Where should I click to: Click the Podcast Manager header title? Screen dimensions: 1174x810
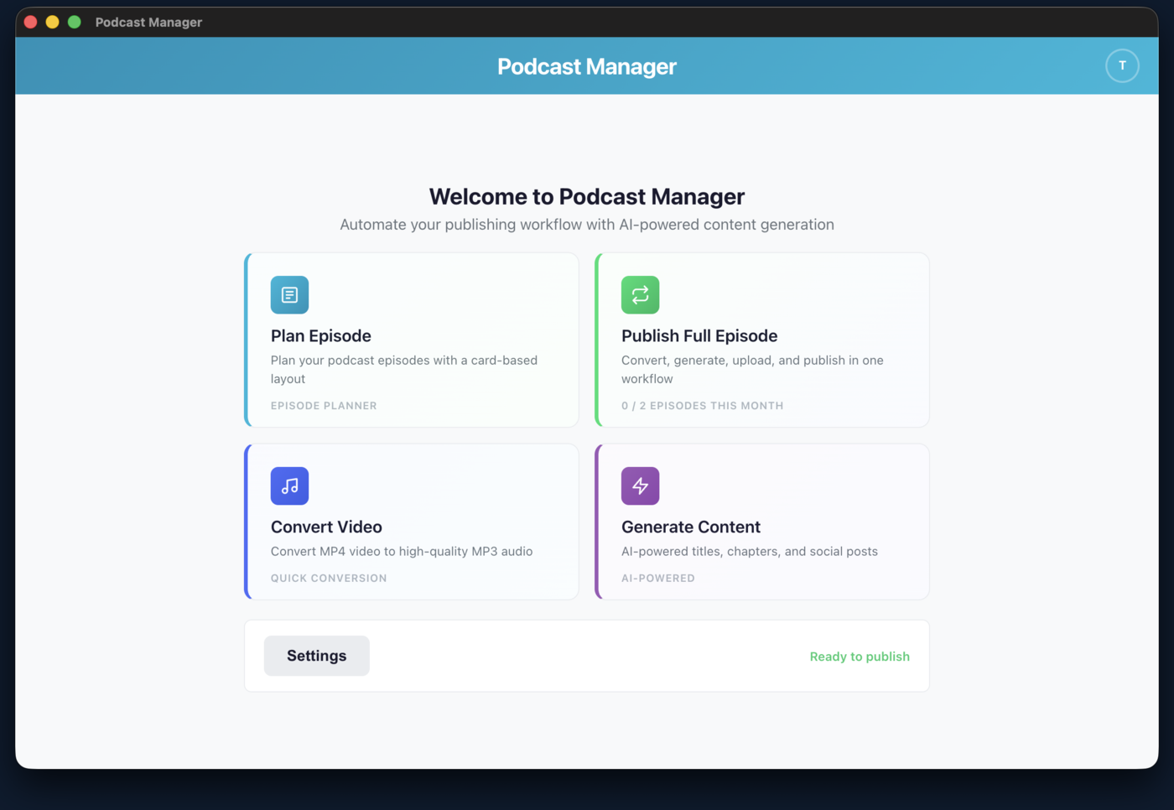point(587,66)
